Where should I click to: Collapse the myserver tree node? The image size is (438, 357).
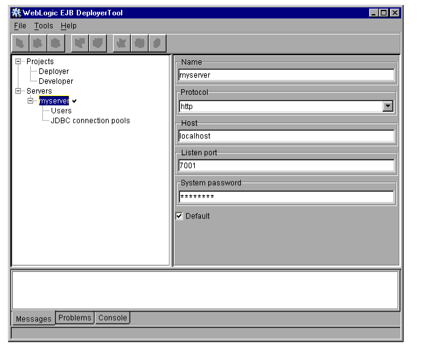(x=31, y=101)
